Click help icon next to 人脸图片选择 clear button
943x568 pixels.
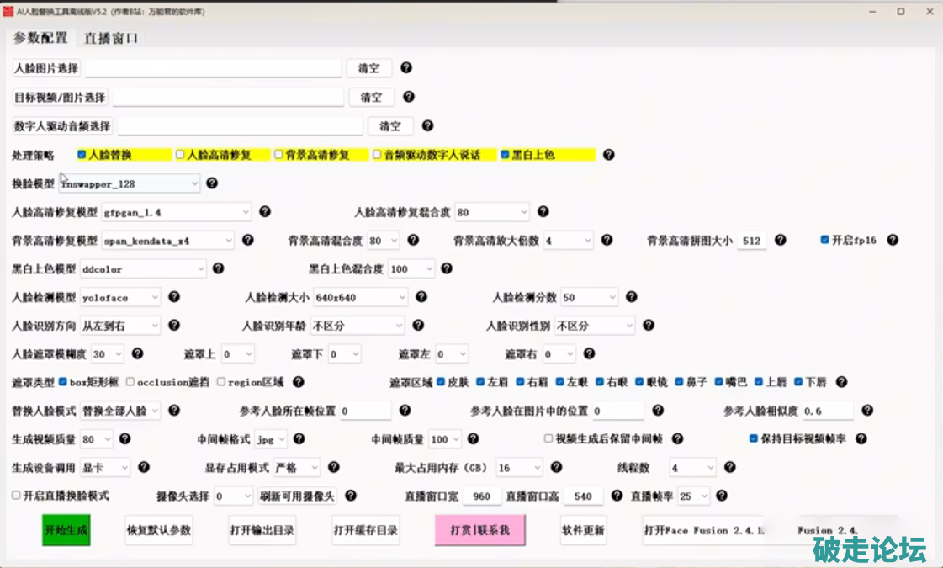(x=406, y=68)
